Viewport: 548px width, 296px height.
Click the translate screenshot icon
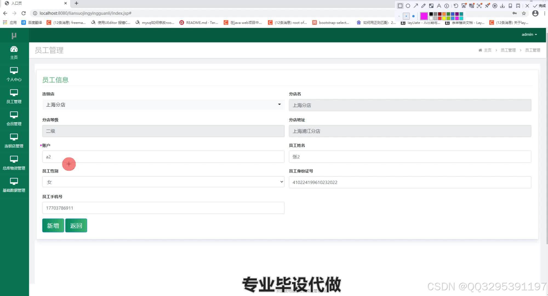471,6
